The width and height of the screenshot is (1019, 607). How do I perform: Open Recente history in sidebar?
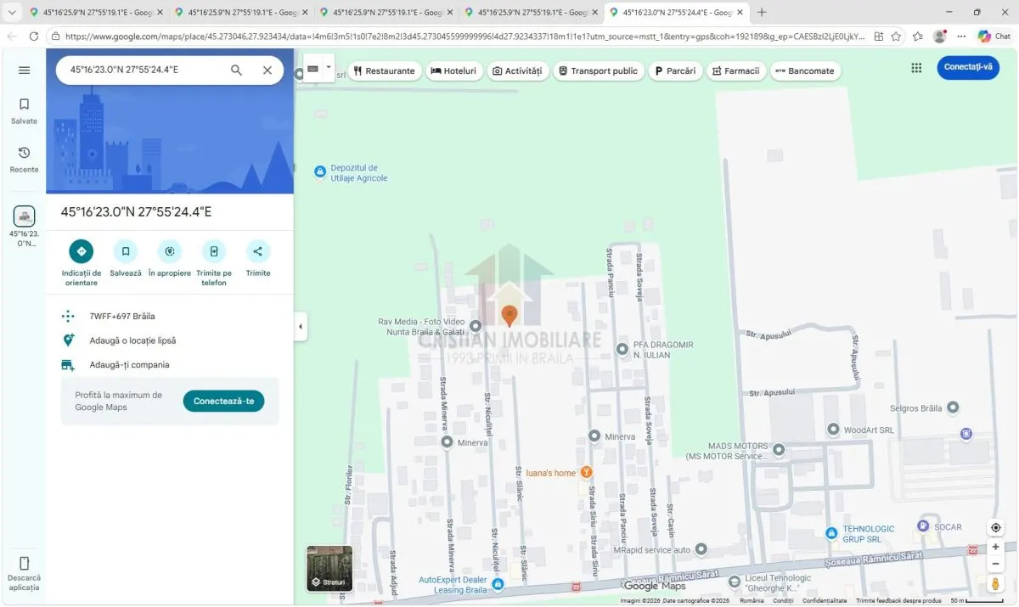pyautogui.click(x=24, y=159)
